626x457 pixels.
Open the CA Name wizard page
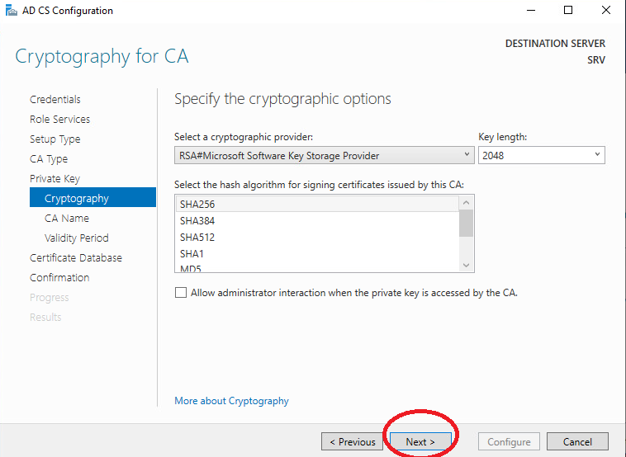click(x=67, y=218)
